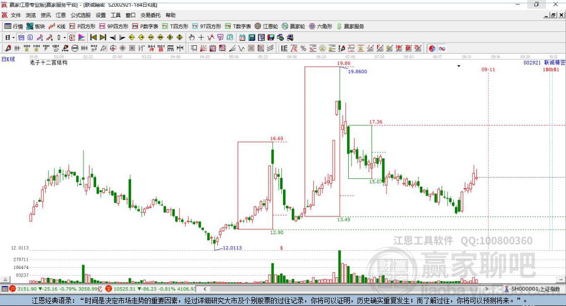Open the 设置 menu
This screenshot has width=566, height=306.
click(101, 15)
